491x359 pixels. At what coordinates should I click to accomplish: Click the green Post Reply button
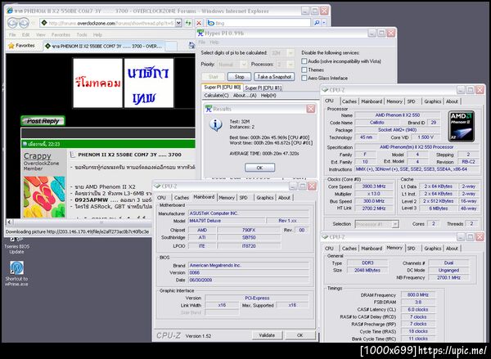(43, 121)
